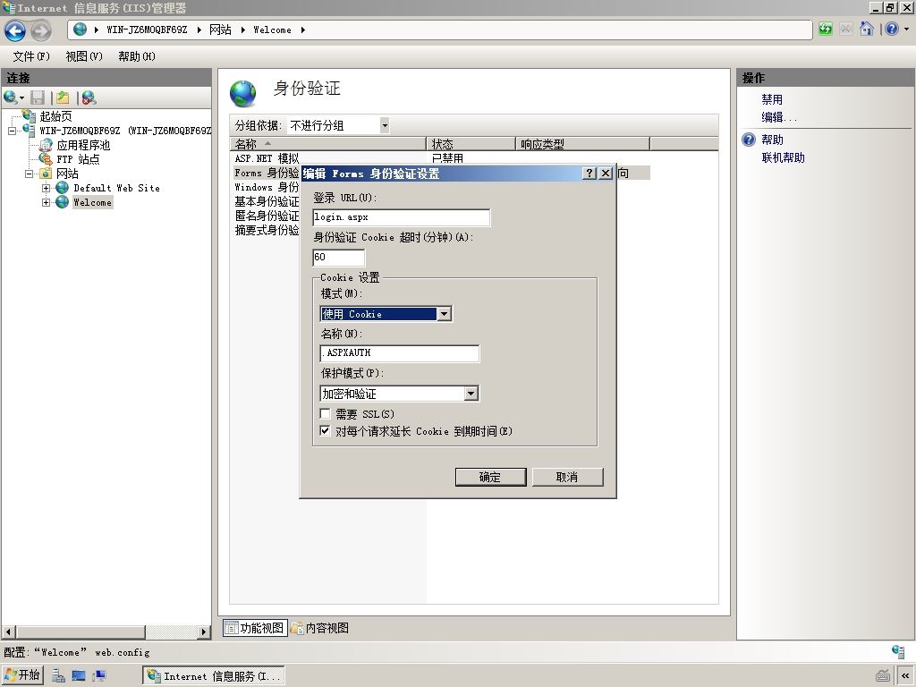
Task: Click the scrollbar right arrow in connections panel
Action: point(203,632)
